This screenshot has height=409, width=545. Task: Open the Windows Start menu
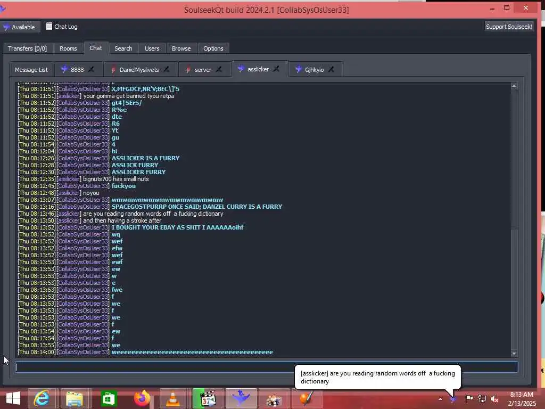(x=13, y=398)
